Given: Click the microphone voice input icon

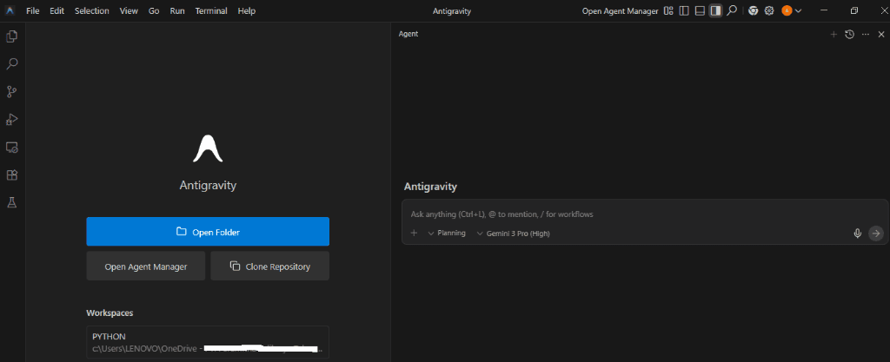Looking at the screenshot, I should tap(857, 233).
